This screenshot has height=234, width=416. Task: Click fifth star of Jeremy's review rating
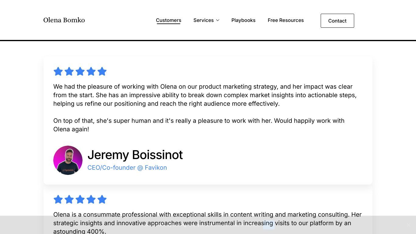tap(102, 72)
